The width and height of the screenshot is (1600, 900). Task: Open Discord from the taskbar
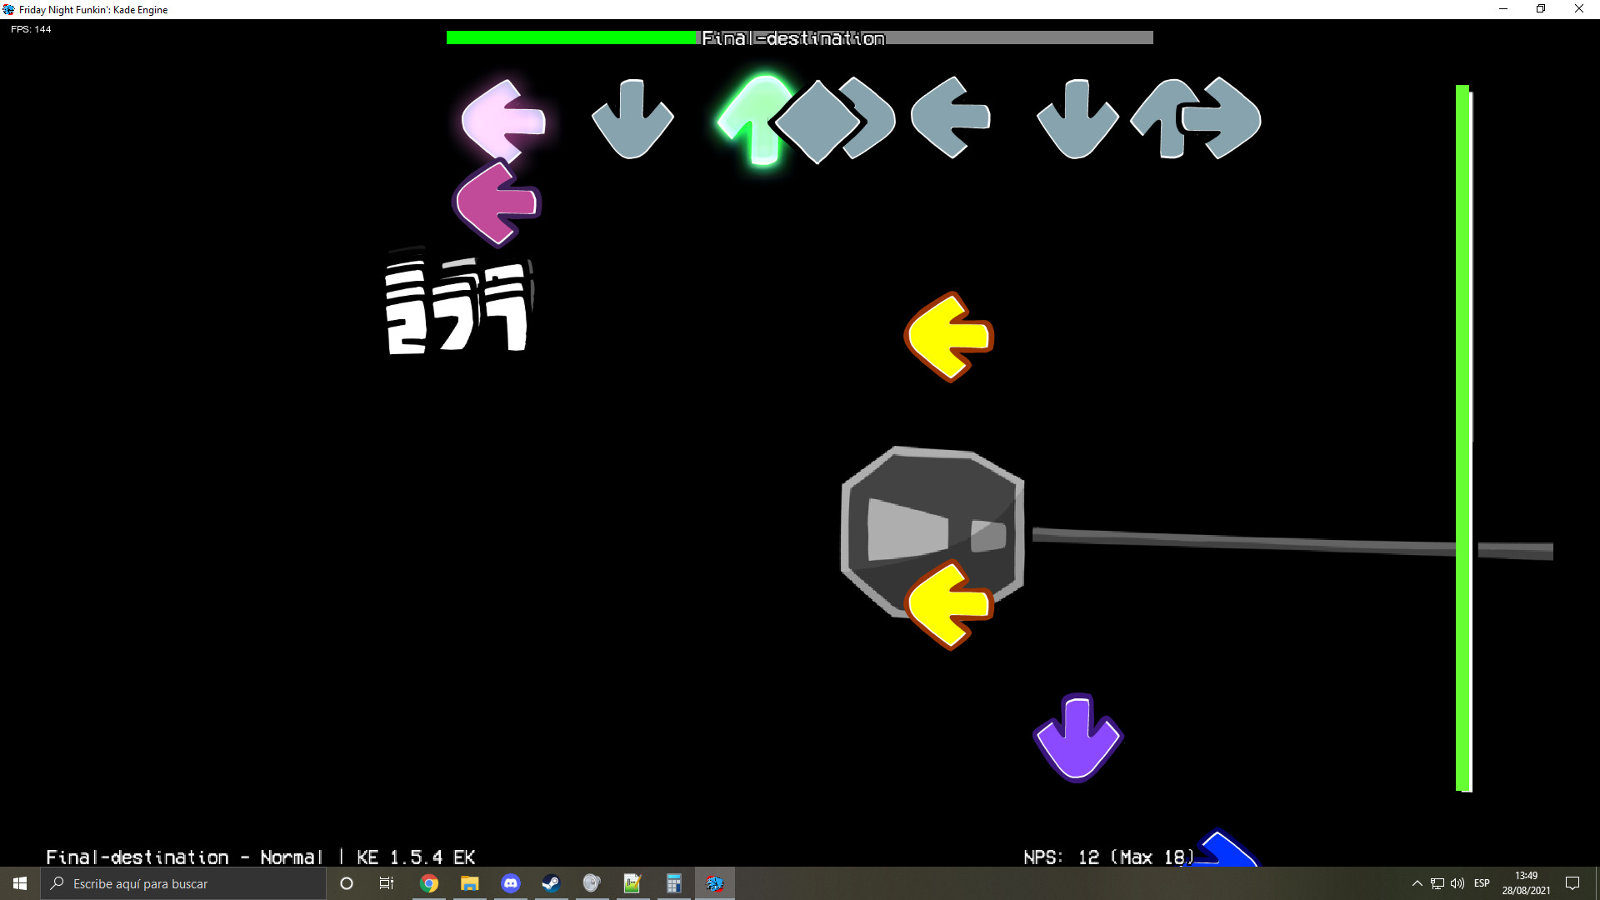(510, 883)
